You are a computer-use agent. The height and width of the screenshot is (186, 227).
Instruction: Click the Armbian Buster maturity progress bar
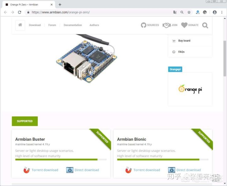61,159
